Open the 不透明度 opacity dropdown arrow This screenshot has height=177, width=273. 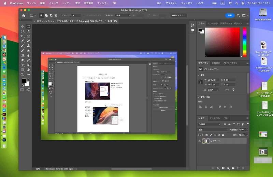[247, 130]
